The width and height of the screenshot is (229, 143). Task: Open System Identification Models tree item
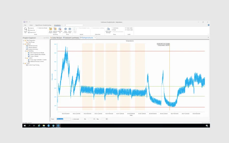click(37, 55)
